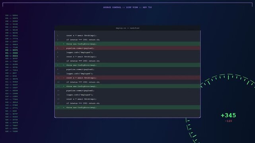
Task: Click the SOURCE CONTROL :: DIFF VIEW header text
Action: 127,7
